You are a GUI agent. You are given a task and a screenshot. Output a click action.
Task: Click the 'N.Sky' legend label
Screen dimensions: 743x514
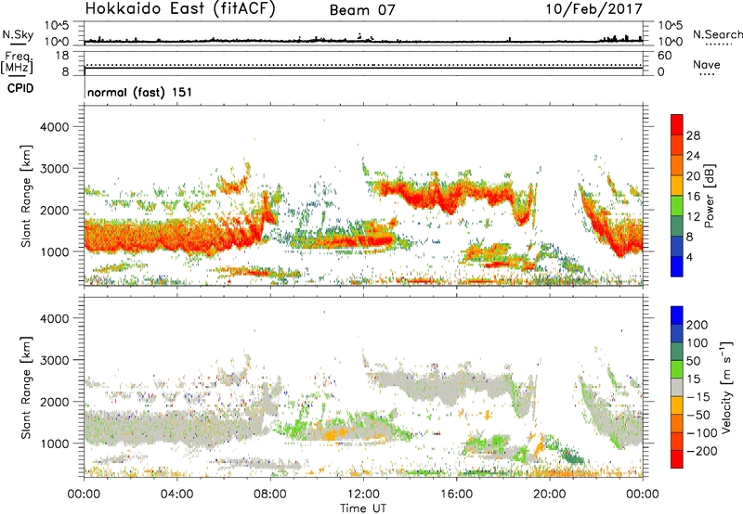tap(18, 34)
